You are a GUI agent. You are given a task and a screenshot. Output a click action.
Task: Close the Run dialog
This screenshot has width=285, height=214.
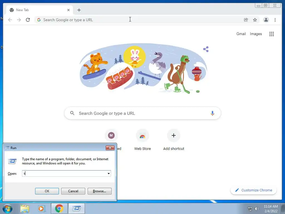pyautogui.click(x=110, y=148)
